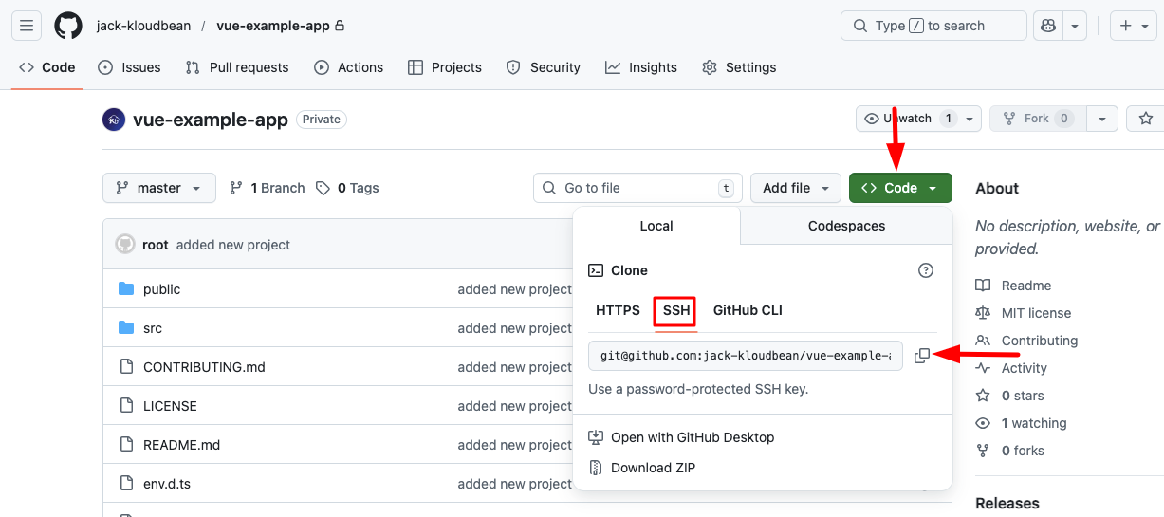1164x517 pixels.
Task: View the 1 Branch link
Action: pos(268,188)
